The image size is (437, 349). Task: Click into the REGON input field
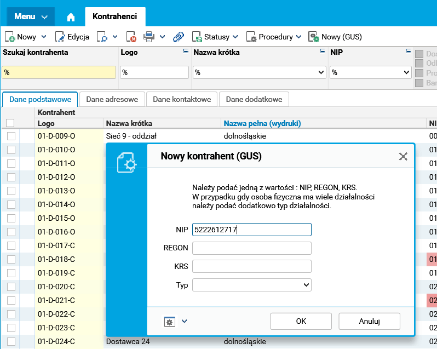tap(251, 248)
